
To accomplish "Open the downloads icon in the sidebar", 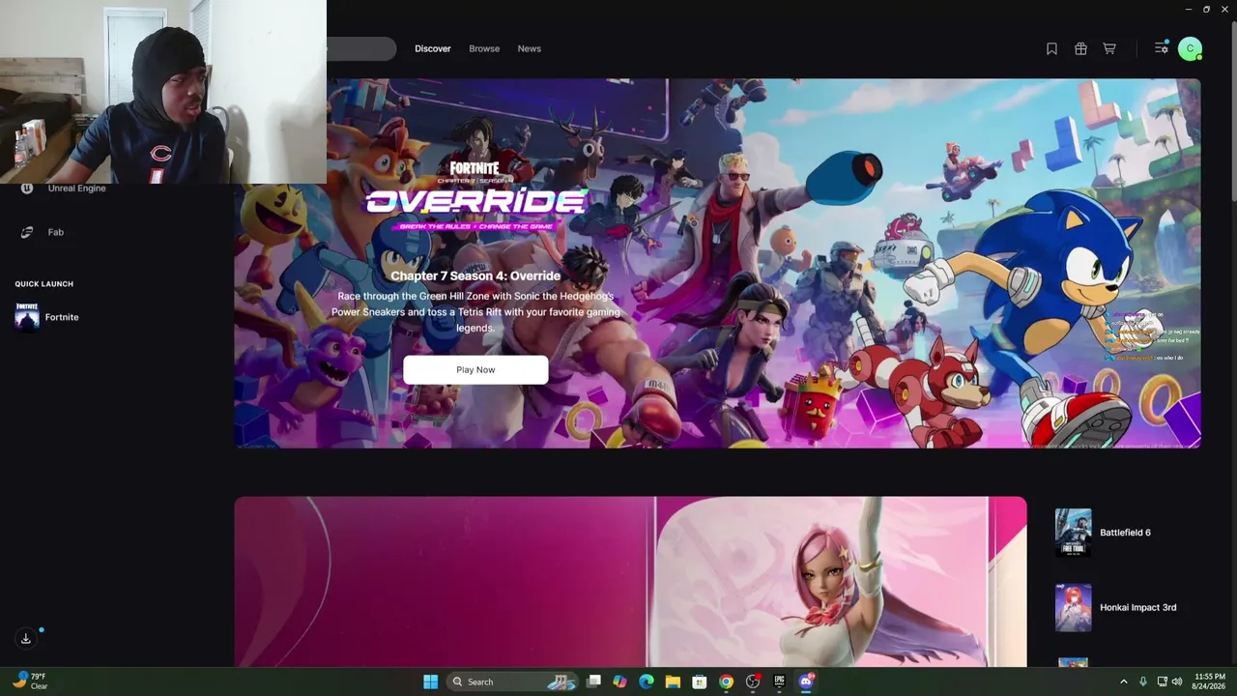I will pyautogui.click(x=26, y=638).
